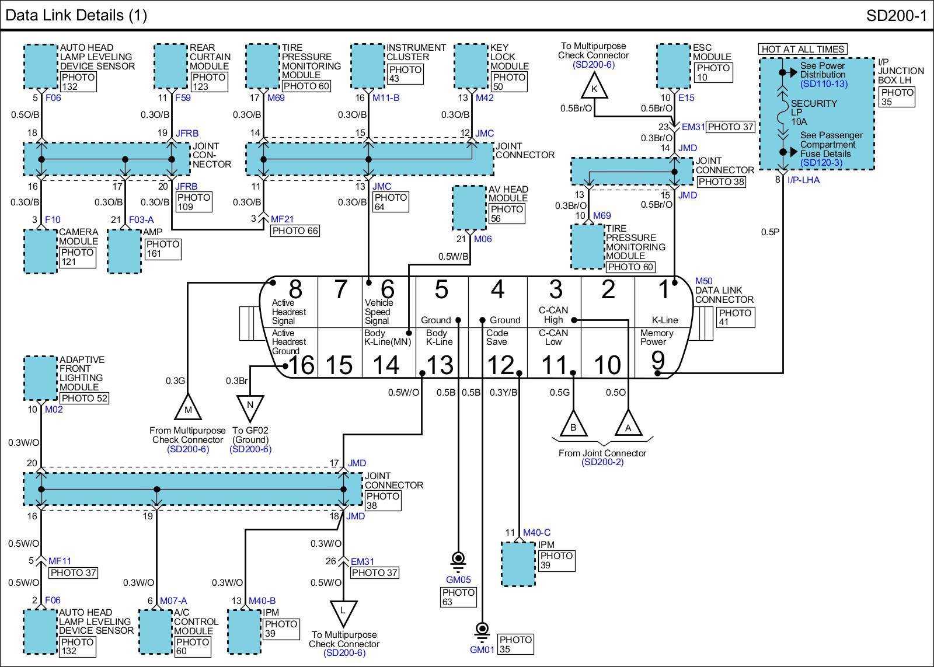Select the GM01 ground point symbol
Viewport: 934px width, 667px height.
coord(482,630)
